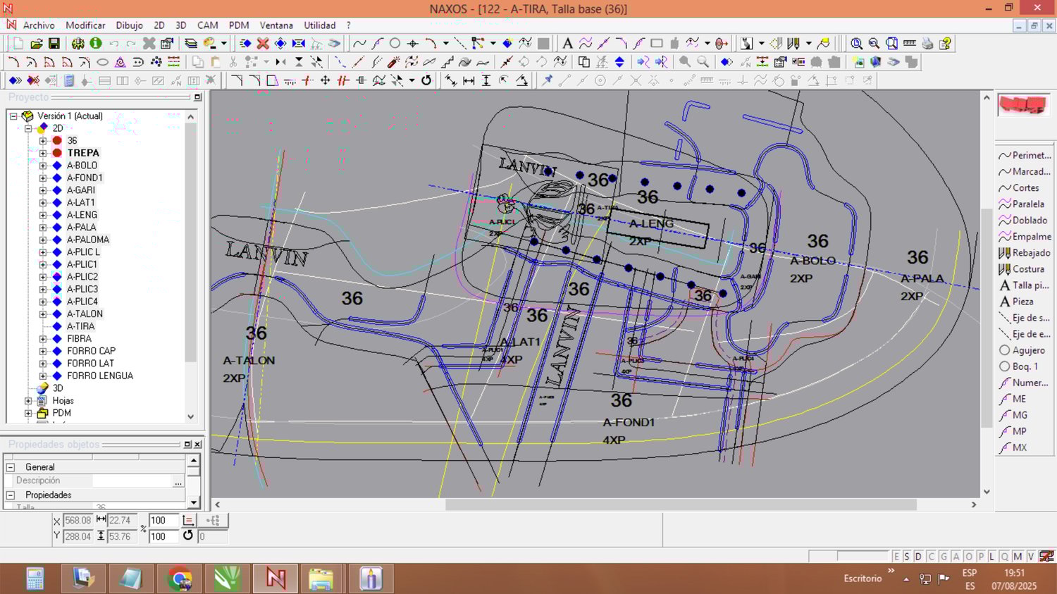1057x594 pixels.
Task: Click the Save floppy disk icon
Action: (54, 44)
